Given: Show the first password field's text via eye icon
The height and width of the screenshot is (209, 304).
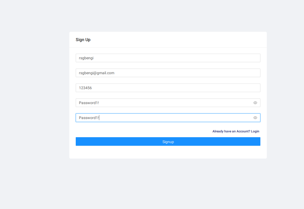Looking at the screenshot, I should (255, 103).
